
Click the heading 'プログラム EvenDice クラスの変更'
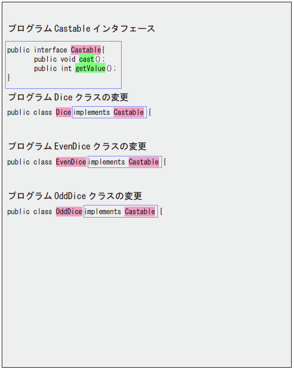[x=77, y=146]
